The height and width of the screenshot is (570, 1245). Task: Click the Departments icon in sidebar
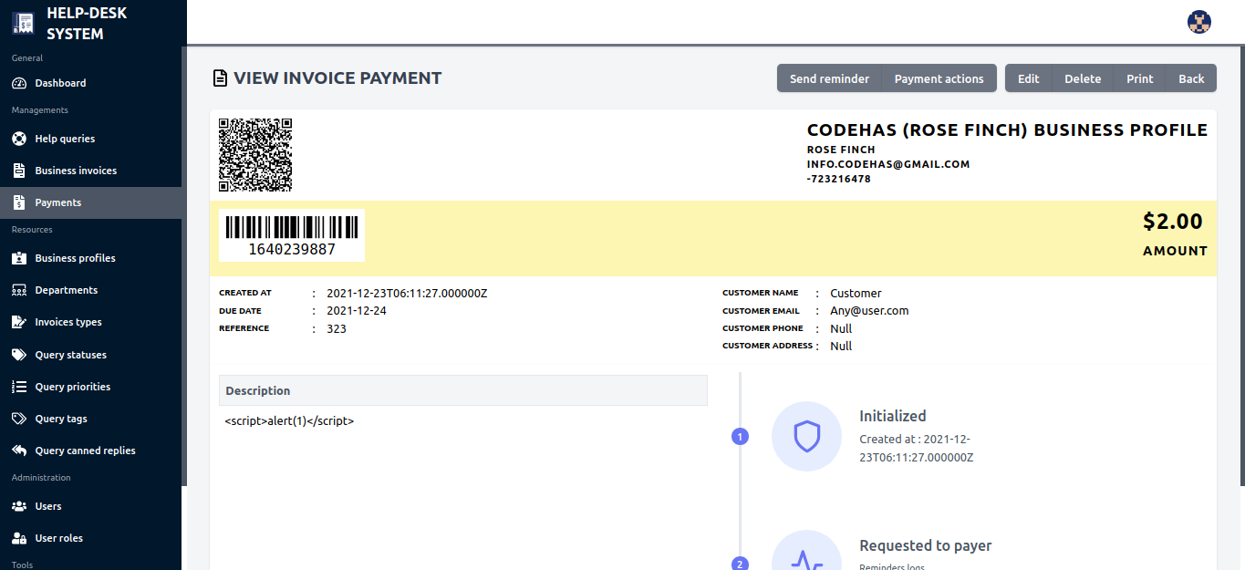point(19,290)
